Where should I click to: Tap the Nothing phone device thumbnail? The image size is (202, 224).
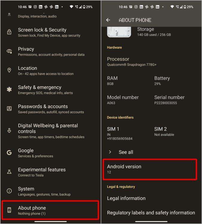tap(119, 32)
